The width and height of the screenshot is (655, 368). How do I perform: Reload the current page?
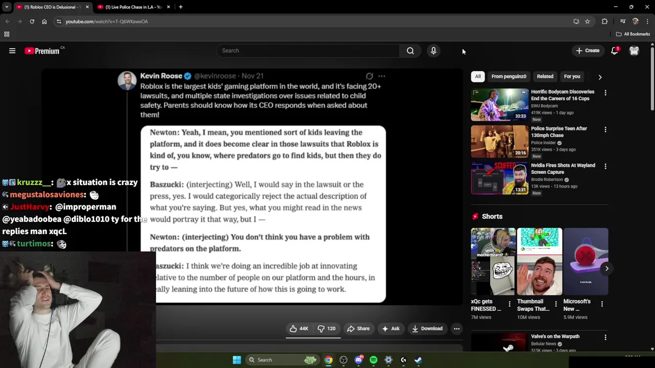[x=32, y=21]
